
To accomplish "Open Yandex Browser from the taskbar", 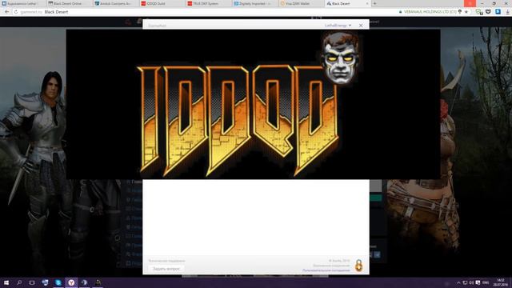I will [x=71, y=282].
